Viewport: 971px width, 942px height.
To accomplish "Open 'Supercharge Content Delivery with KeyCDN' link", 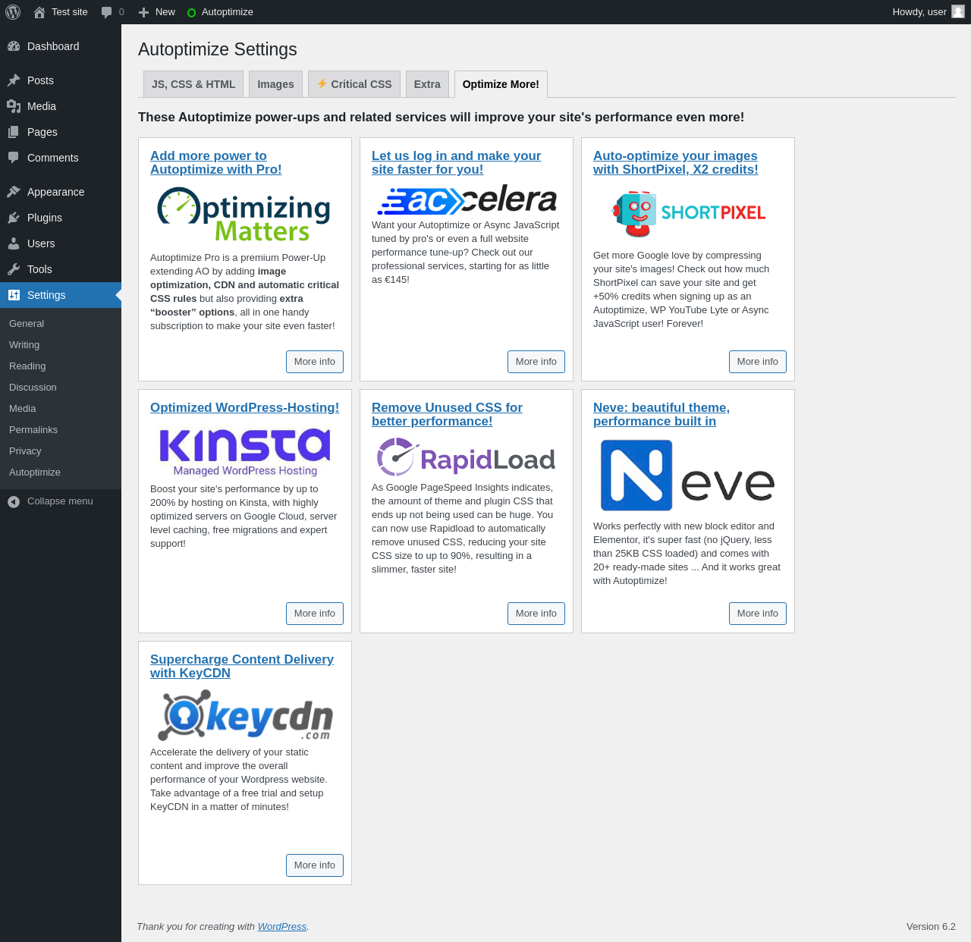I will tap(242, 666).
